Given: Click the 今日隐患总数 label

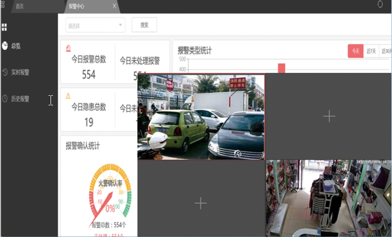Looking at the screenshot, I should (x=89, y=107).
